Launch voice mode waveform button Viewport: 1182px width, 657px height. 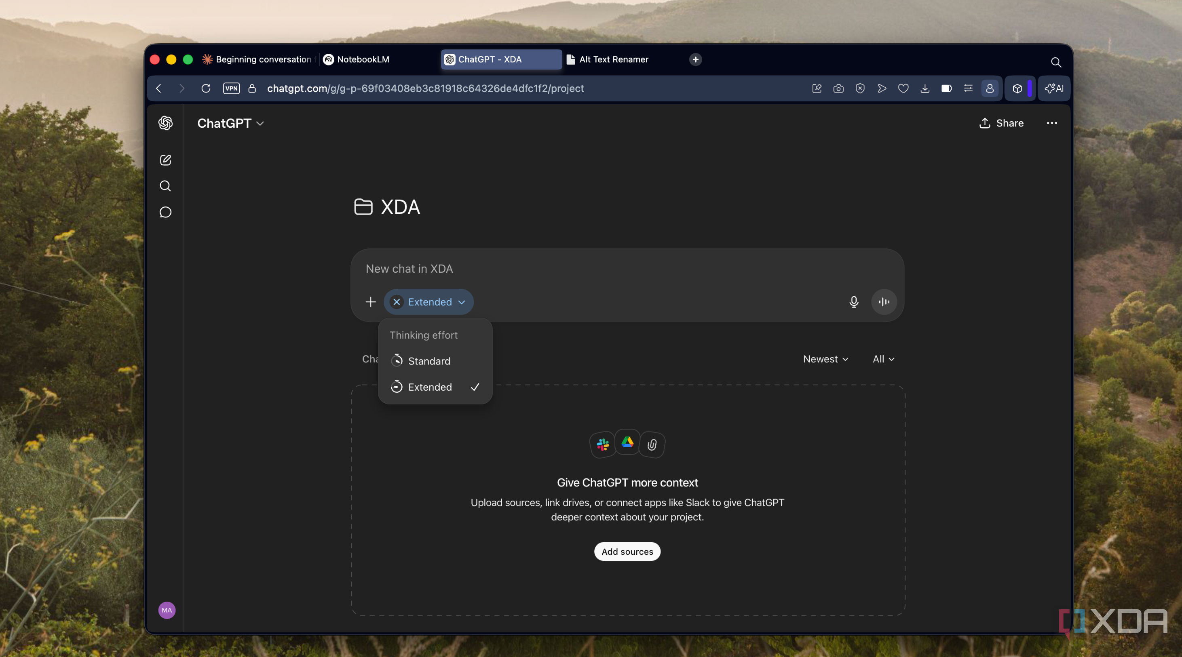click(884, 302)
